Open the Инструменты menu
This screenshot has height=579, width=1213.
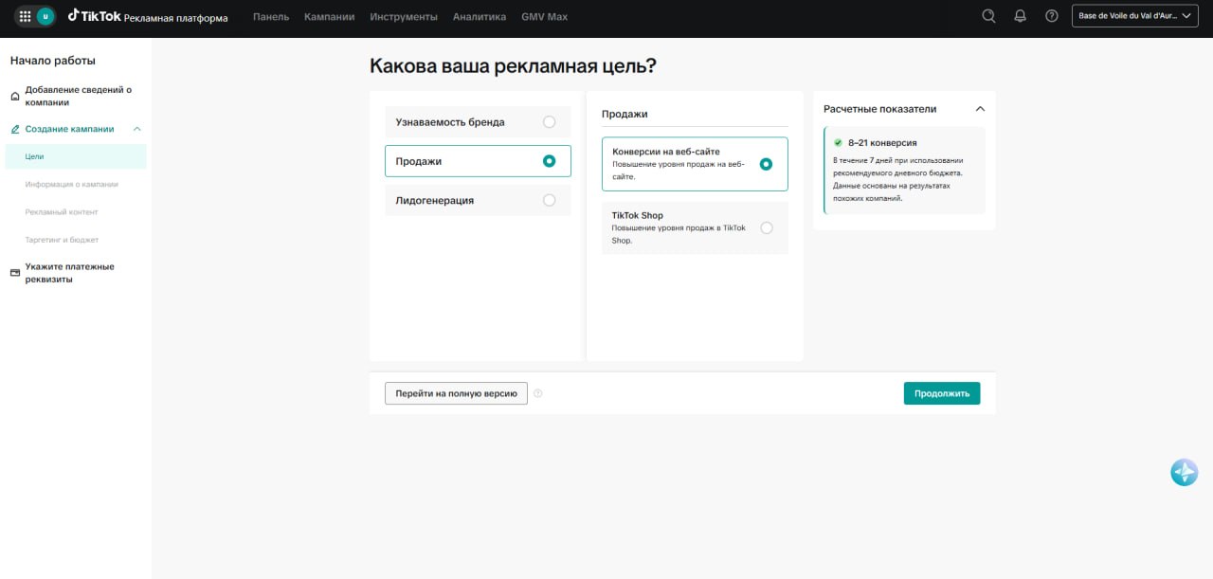404,17
